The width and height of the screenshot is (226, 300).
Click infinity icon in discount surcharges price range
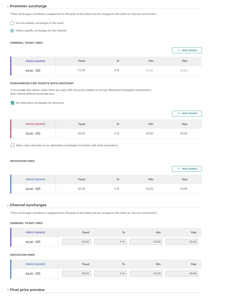tap(38, 134)
